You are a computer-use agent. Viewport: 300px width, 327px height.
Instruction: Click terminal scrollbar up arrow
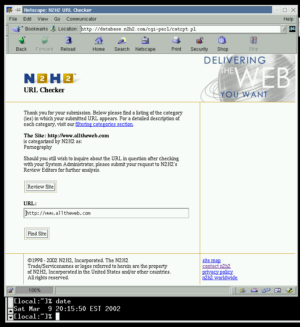[10, 311]
